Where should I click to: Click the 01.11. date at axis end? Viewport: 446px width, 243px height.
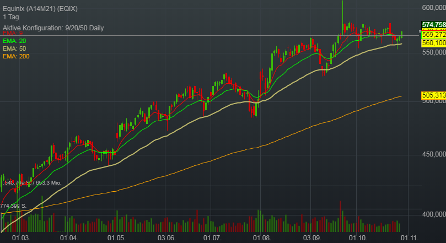[409, 237]
